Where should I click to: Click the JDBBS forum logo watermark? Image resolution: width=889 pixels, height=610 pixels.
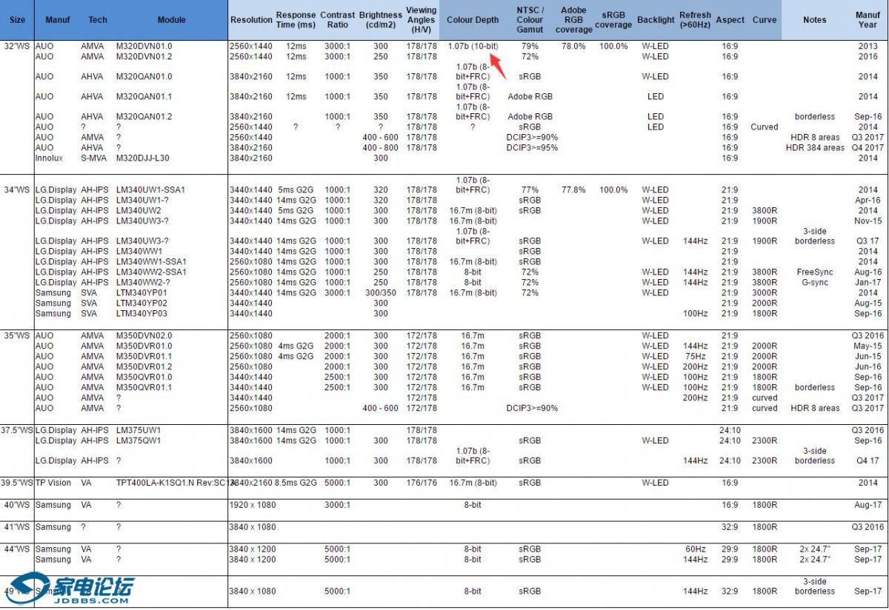tap(73, 589)
